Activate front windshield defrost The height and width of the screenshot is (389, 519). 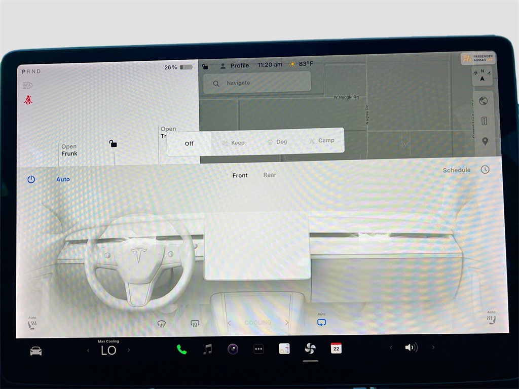[x=161, y=324]
